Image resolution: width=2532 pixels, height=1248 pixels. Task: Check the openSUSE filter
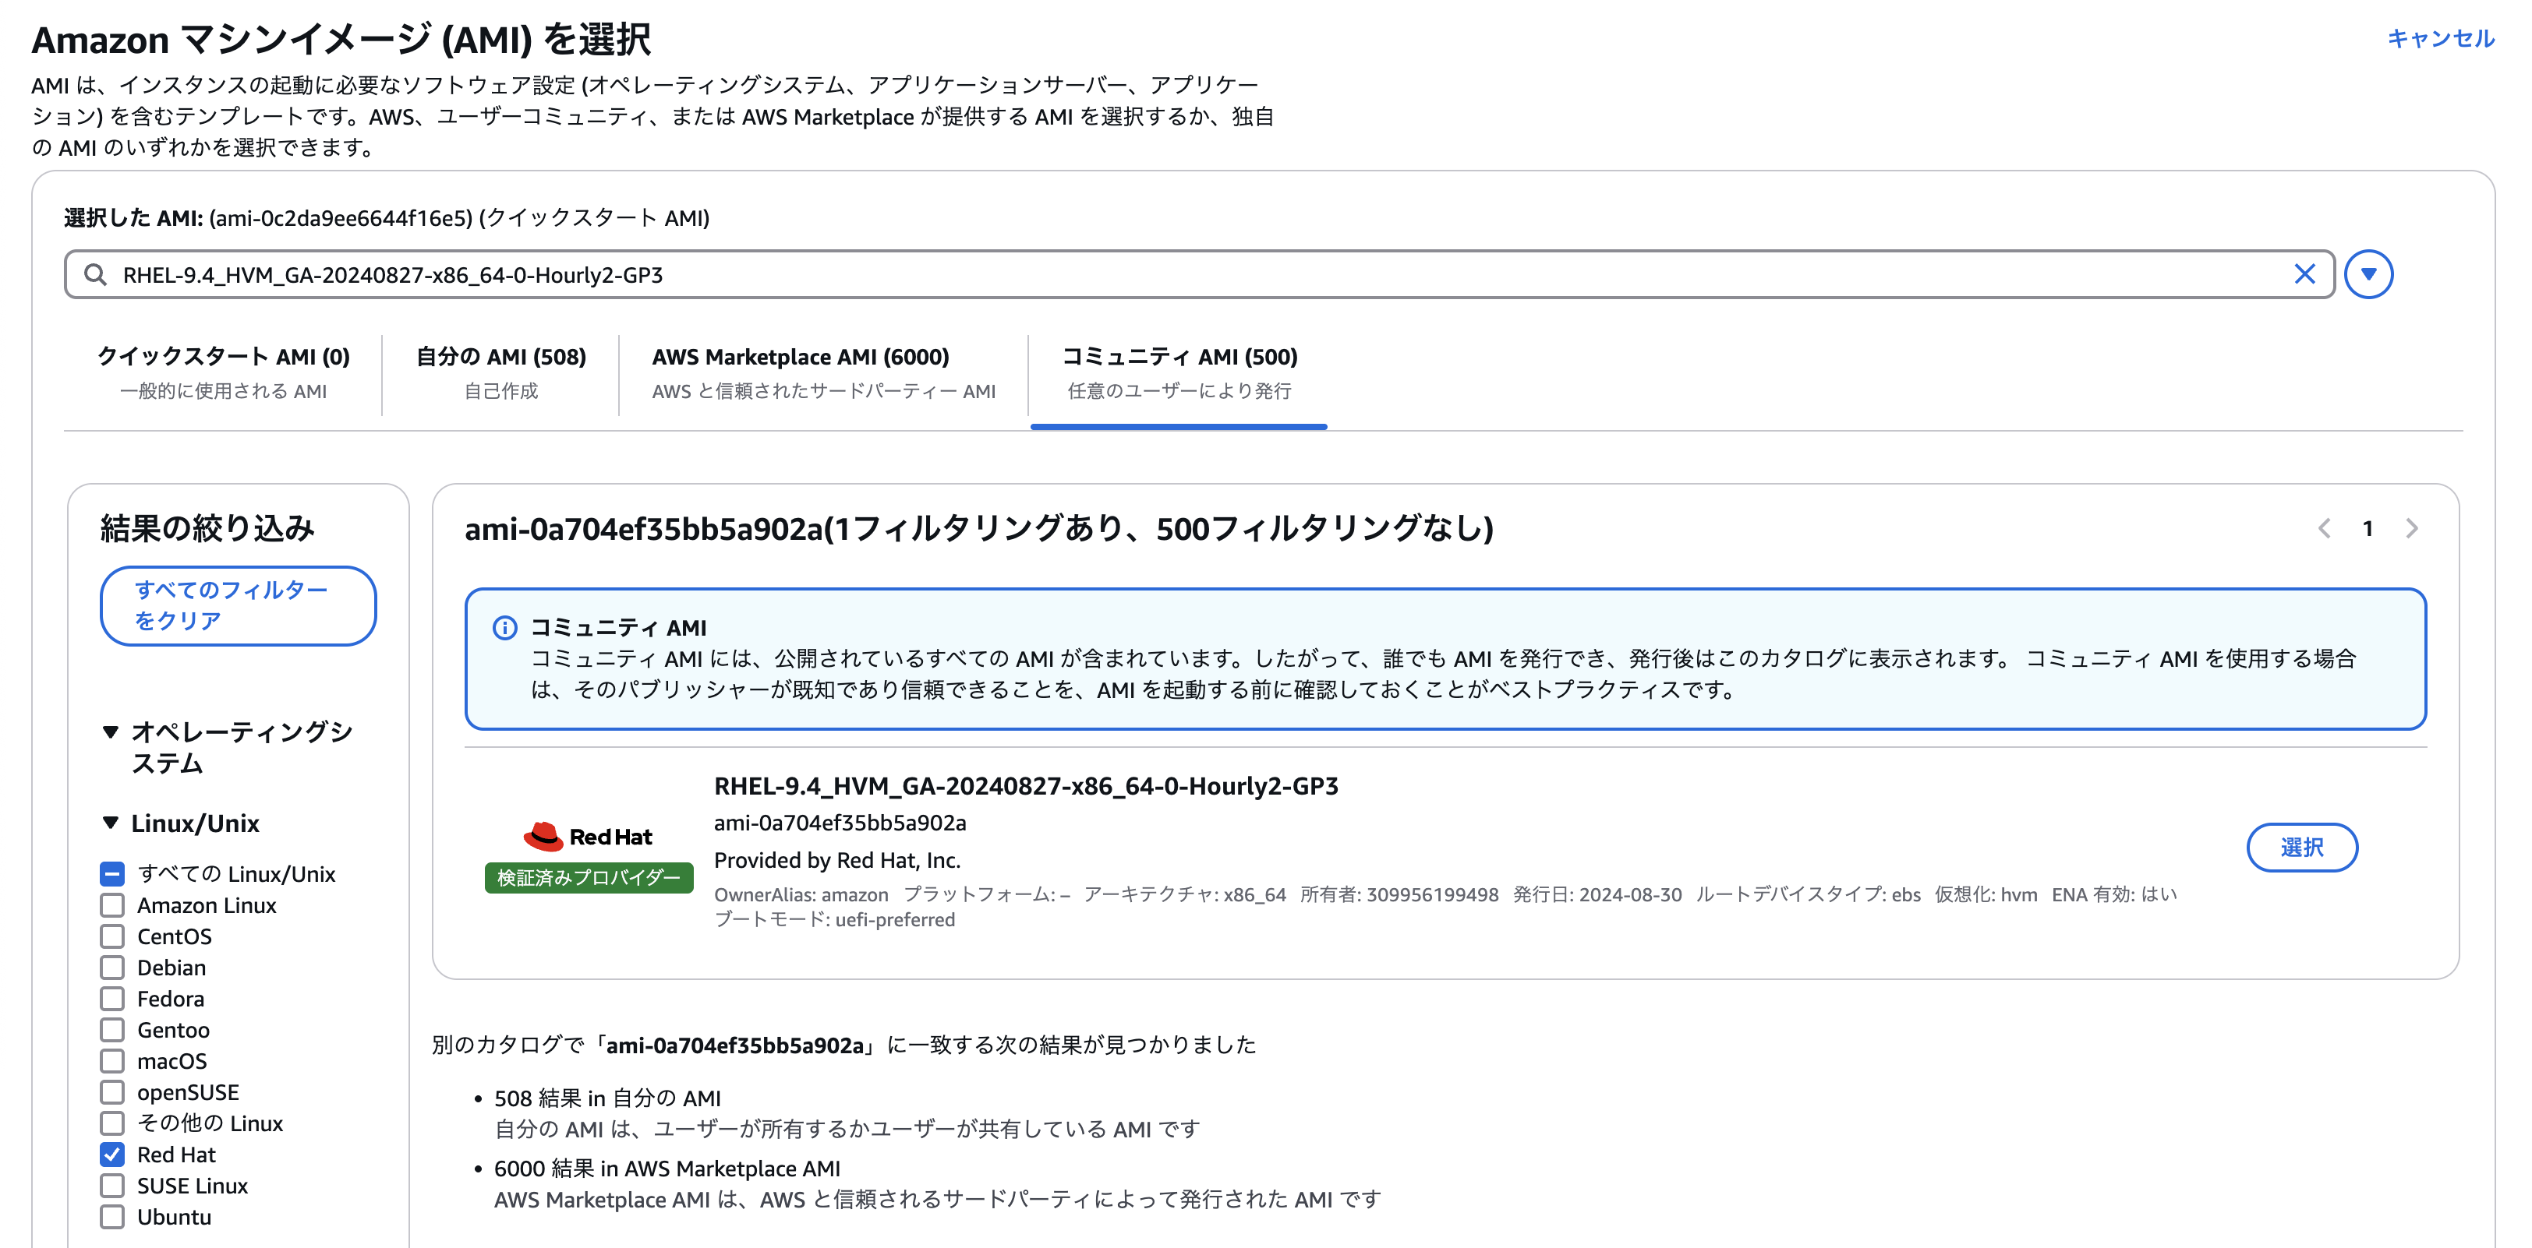point(112,1093)
